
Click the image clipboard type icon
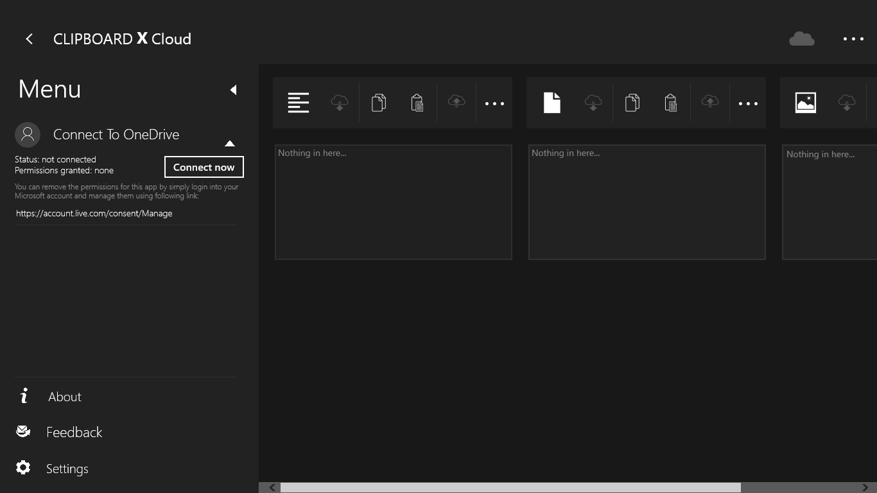(x=805, y=103)
